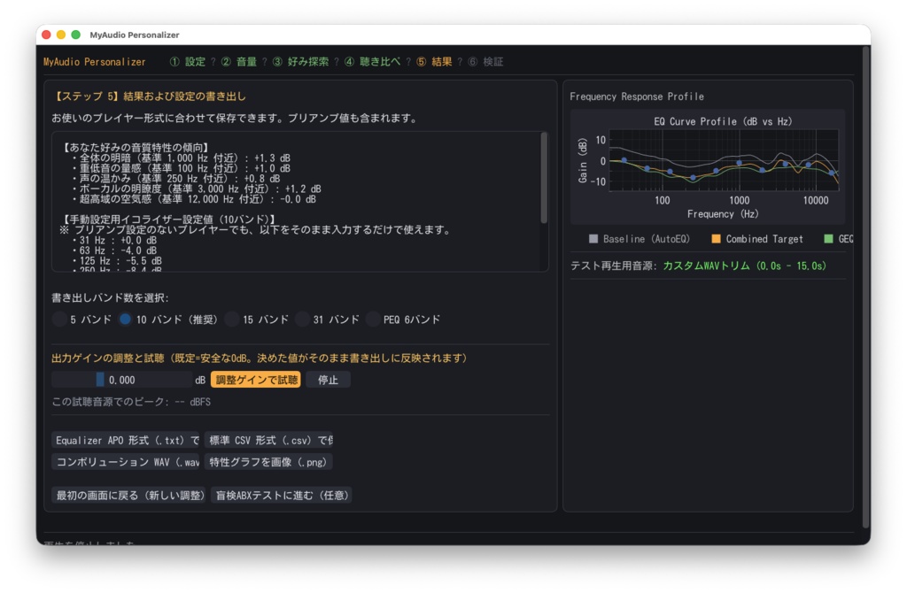Click the green window zoom button
This screenshot has width=907, height=593.
tap(76, 35)
